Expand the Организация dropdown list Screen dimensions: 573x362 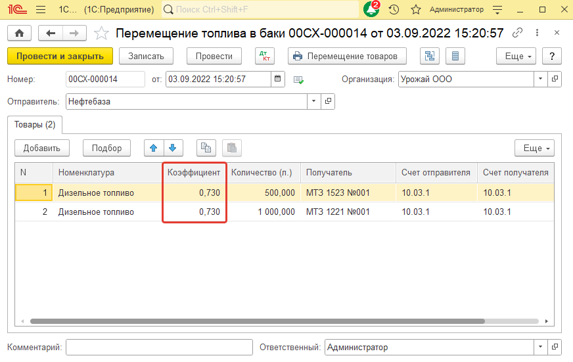[540, 79]
